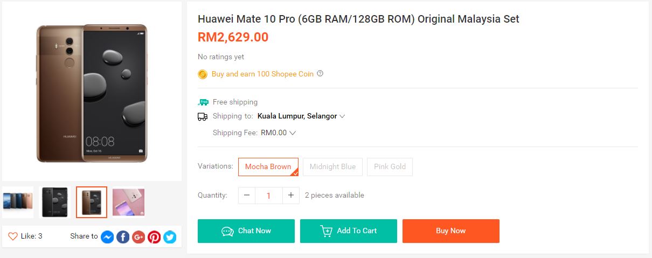The height and width of the screenshot is (258, 652).
Task: Expand Shipping Fee RM0.00 dropdown
Action: click(x=278, y=133)
